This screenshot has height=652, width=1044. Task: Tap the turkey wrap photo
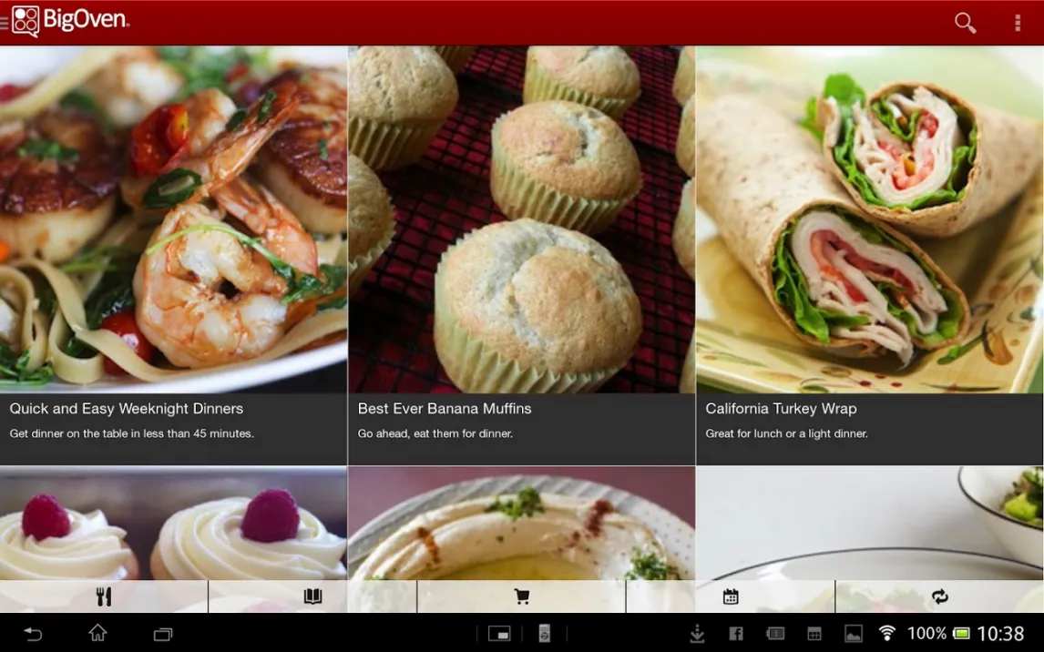(869, 219)
